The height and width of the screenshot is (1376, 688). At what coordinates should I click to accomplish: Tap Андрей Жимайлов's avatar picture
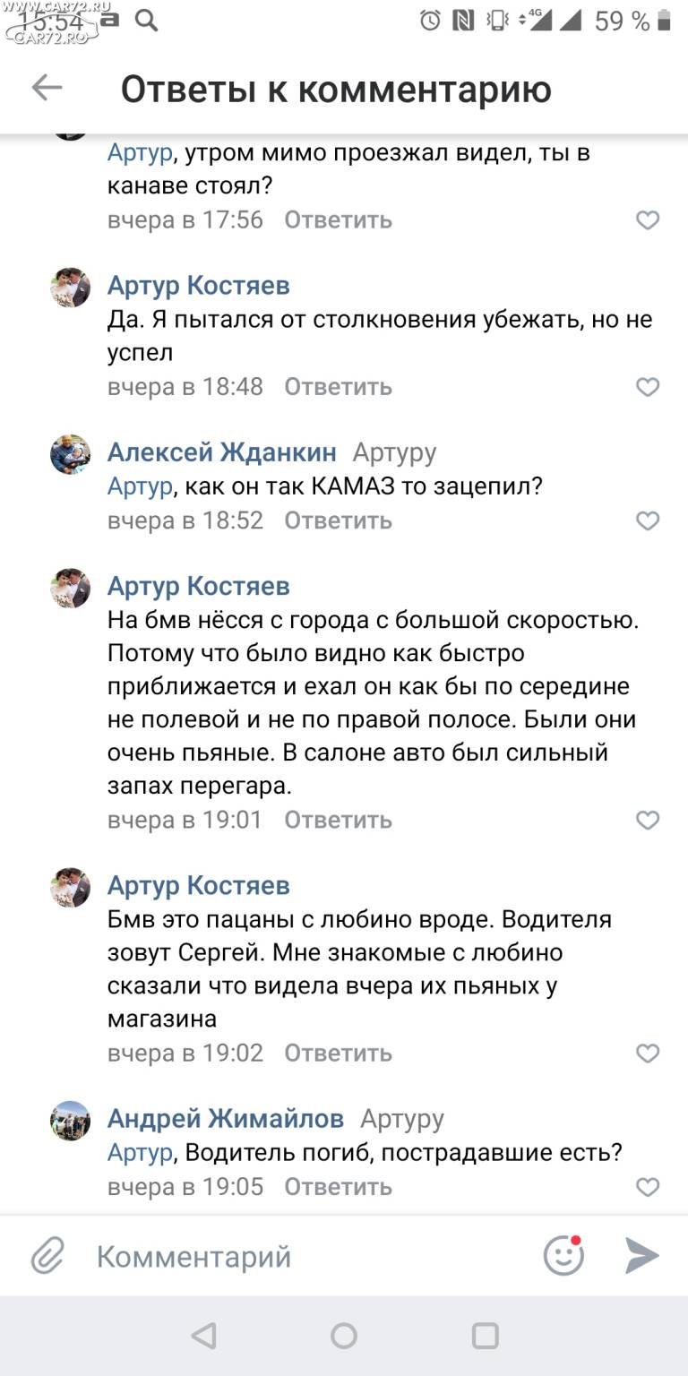click(x=70, y=1121)
